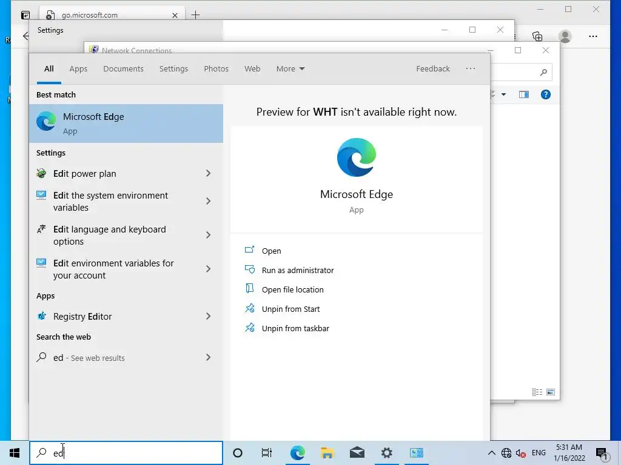621x465 pixels.
Task: Click the network globe tray icon
Action: 506,453
